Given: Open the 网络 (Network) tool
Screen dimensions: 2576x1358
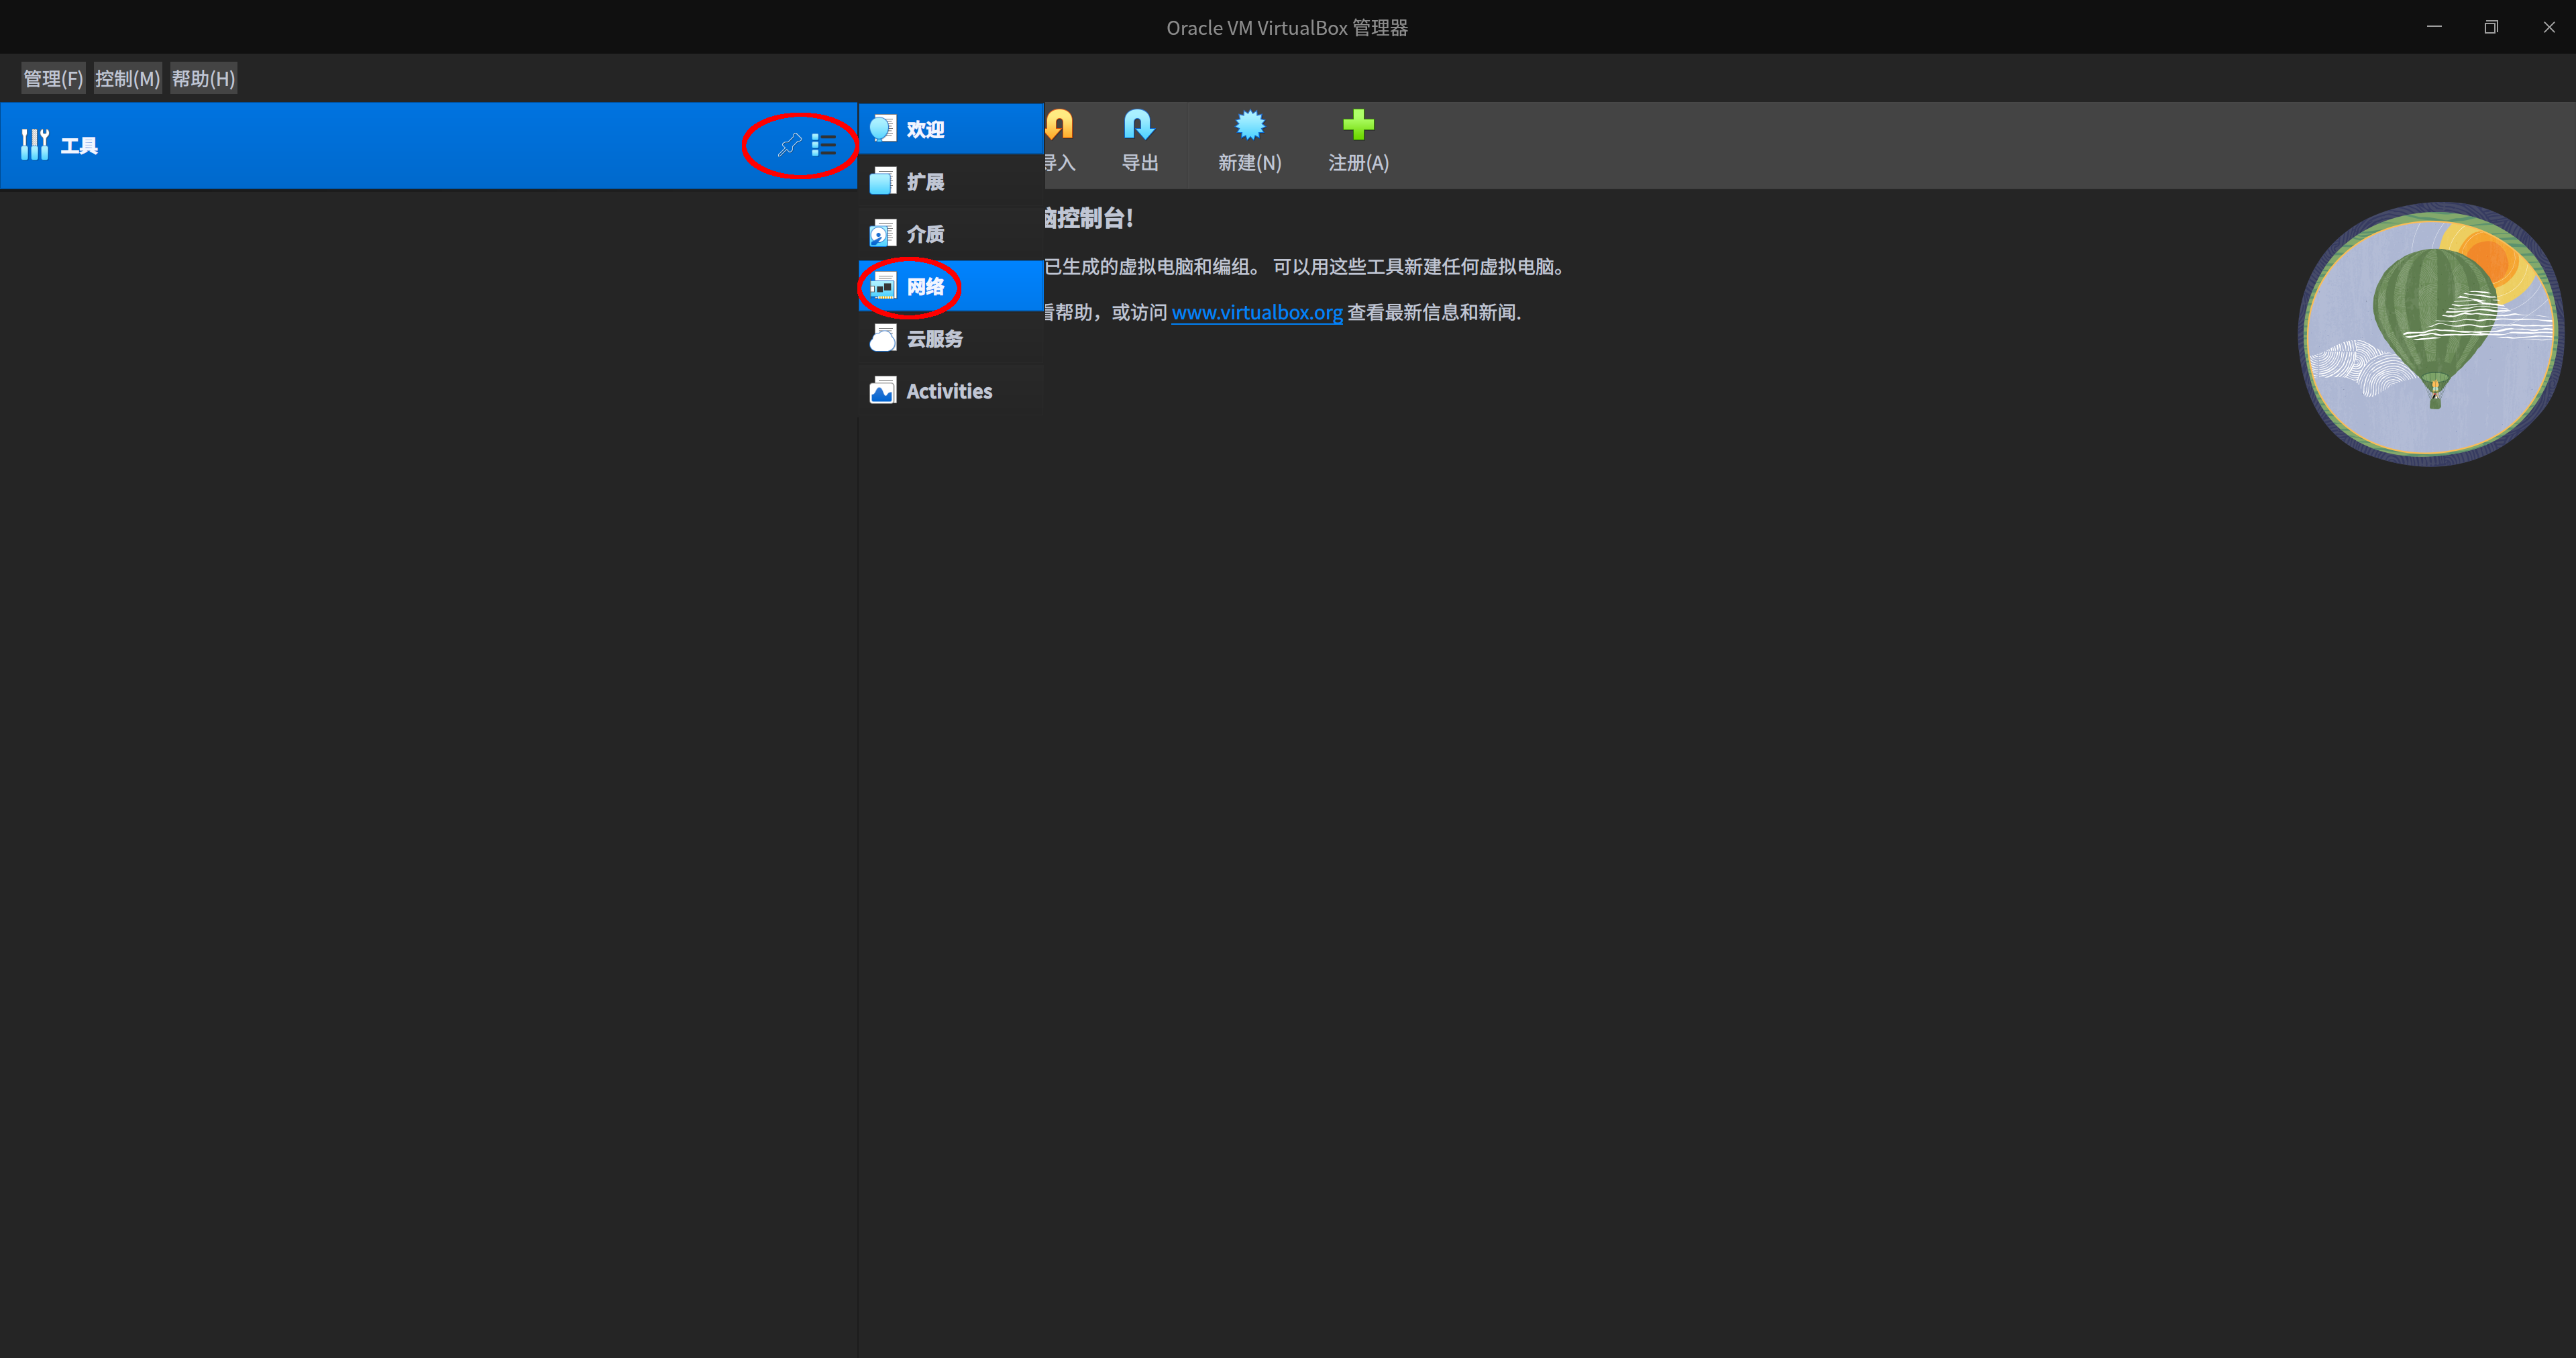Looking at the screenshot, I should coord(924,286).
